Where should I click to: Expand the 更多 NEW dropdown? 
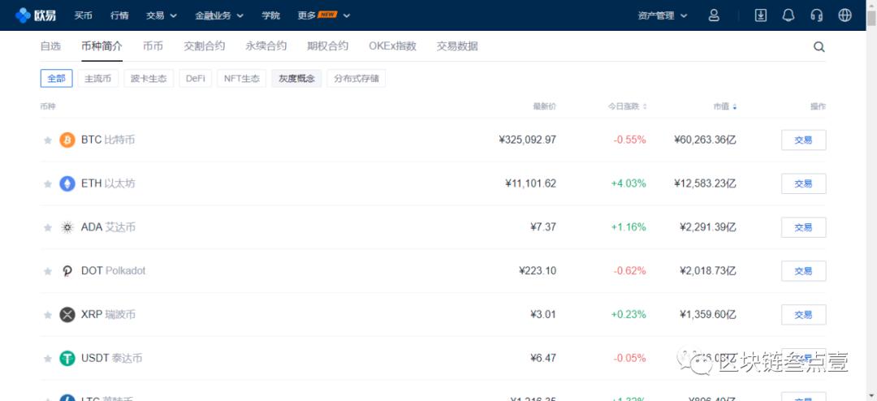coord(324,15)
